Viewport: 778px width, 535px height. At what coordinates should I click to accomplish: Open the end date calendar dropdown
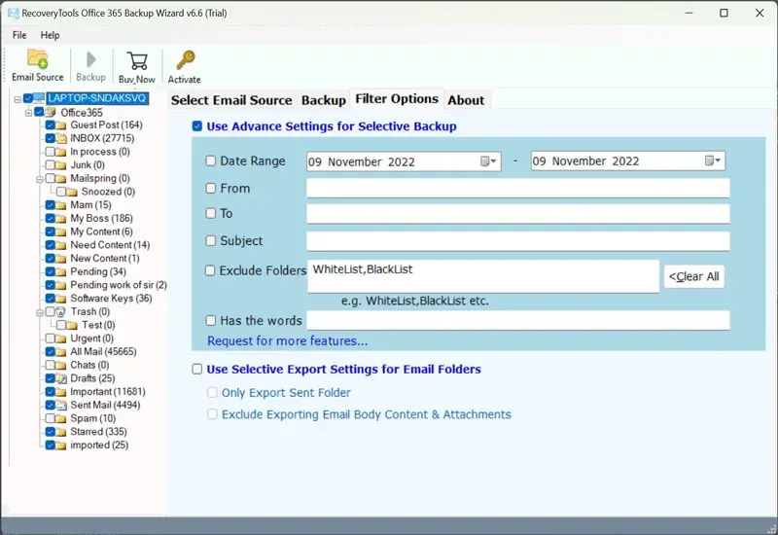tap(712, 161)
